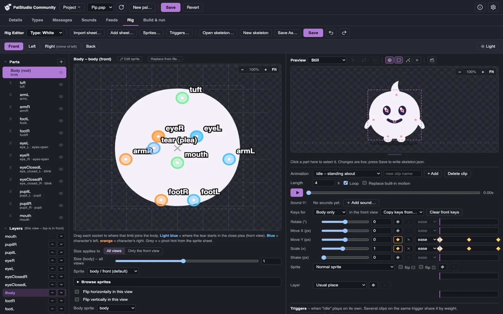Zoom in the Preview pane with plus
Viewport: 503px width, 314px height.
(x=483, y=72)
